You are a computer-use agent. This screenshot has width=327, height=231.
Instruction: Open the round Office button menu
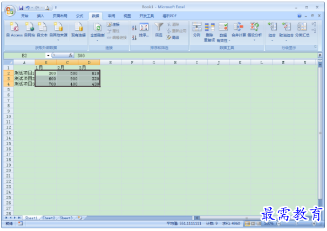10,11
